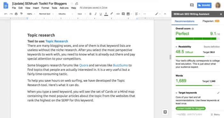Click All changes saved in Drive
Image resolution: width=224 pixels, height=118 pixels.
tap(93, 8)
